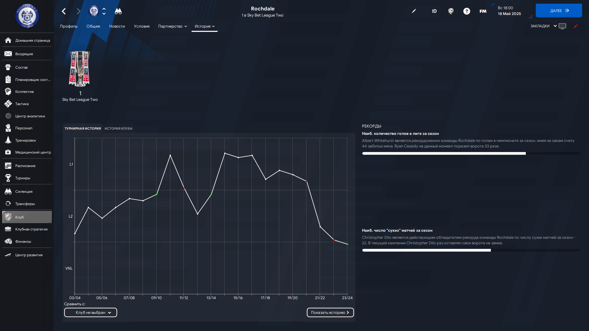This screenshot has height=331, width=589.
Task: Expand the Партнерство dropdown menu
Action: [172, 26]
